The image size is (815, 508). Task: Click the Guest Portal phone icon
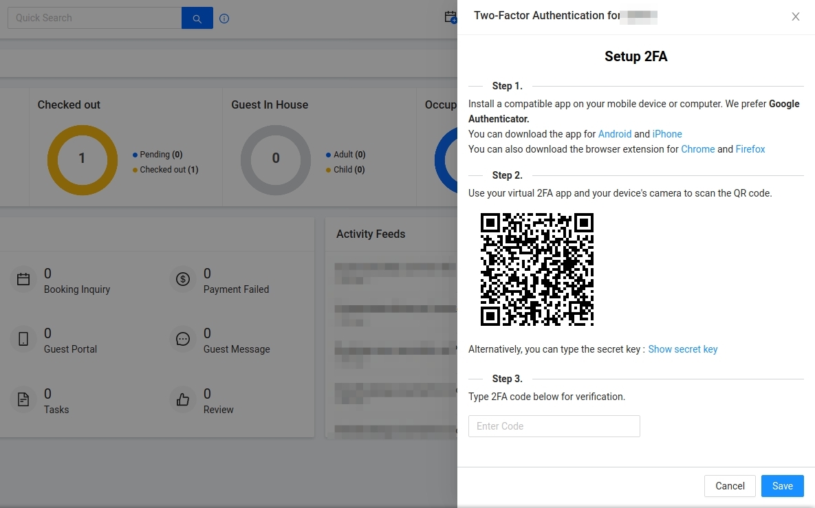(x=23, y=339)
